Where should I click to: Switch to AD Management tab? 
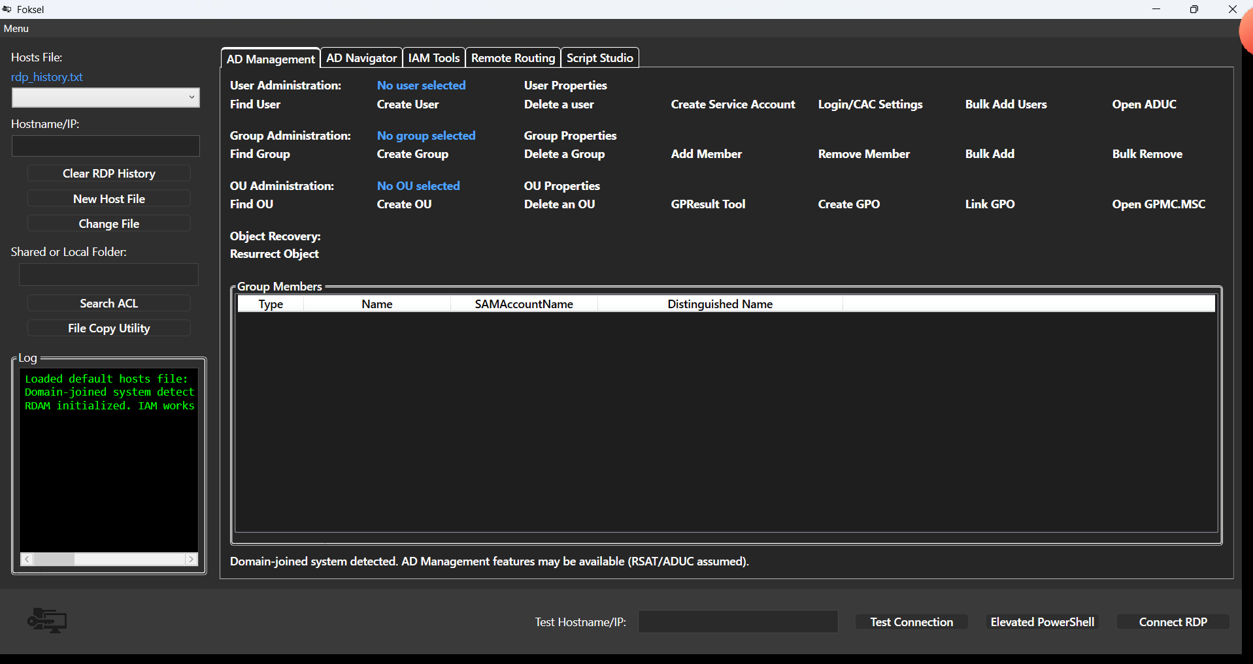(x=271, y=59)
